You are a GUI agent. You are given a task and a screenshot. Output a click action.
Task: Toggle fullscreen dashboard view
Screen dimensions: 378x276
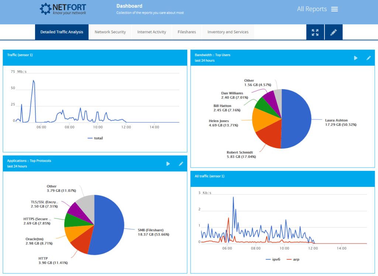pos(315,32)
